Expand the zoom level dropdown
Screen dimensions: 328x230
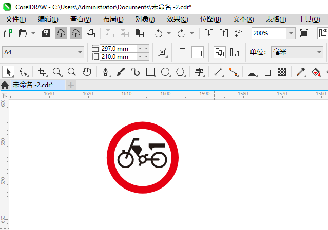click(291, 33)
